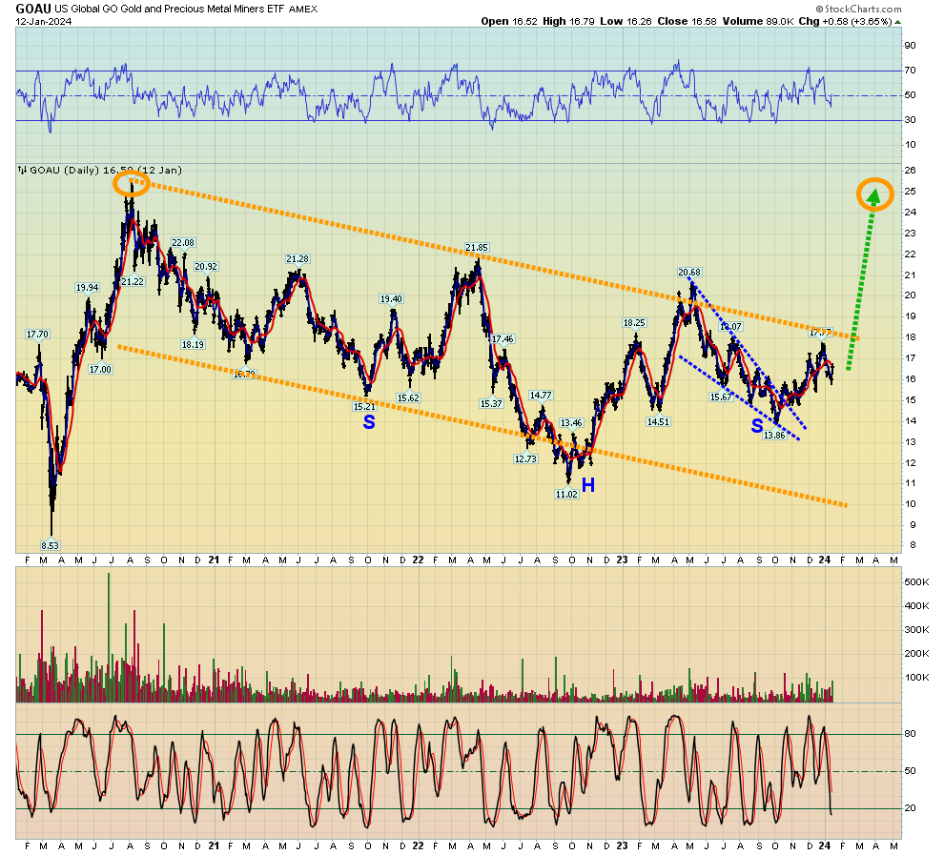This screenshot has width=944, height=855.
Task: Click the 22.08 price label
Action: (183, 243)
